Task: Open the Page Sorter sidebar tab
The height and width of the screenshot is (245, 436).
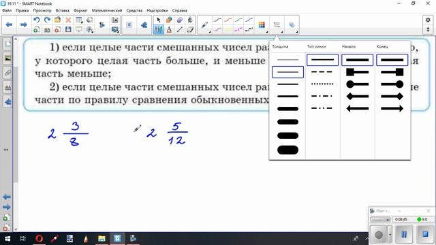Action: click(x=7, y=44)
